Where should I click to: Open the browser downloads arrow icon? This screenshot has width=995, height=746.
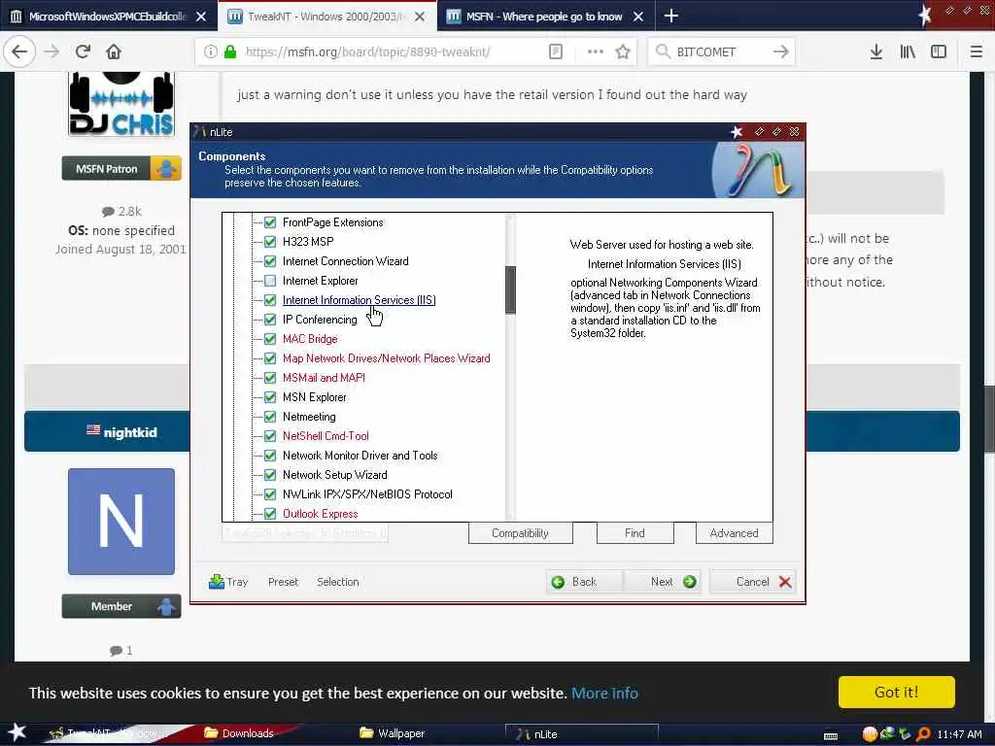click(876, 51)
